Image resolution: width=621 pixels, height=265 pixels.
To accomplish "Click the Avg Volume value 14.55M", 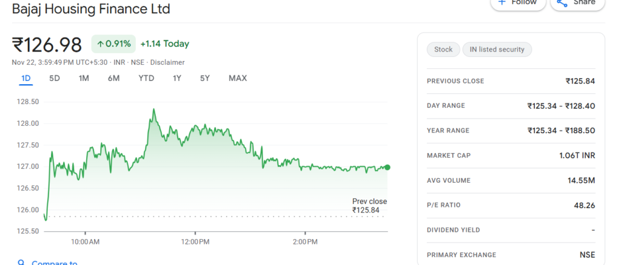I will coord(581,180).
